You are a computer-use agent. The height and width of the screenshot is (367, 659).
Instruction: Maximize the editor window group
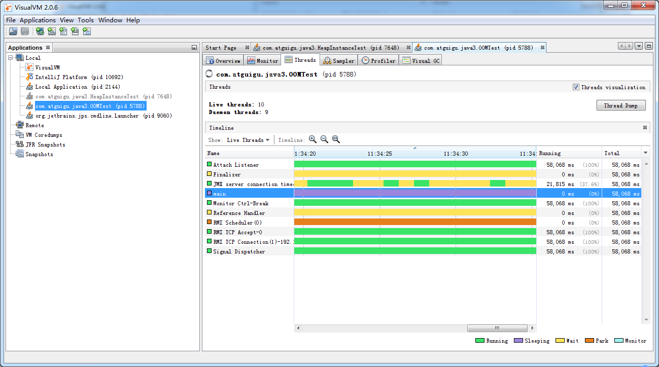[x=649, y=46]
